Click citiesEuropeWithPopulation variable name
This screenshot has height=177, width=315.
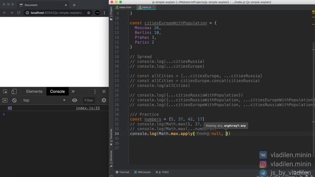click(x=176, y=23)
